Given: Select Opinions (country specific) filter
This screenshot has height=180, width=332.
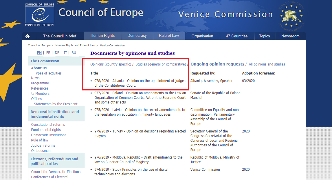Looking at the screenshot, I should pyautogui.click(x=111, y=64).
